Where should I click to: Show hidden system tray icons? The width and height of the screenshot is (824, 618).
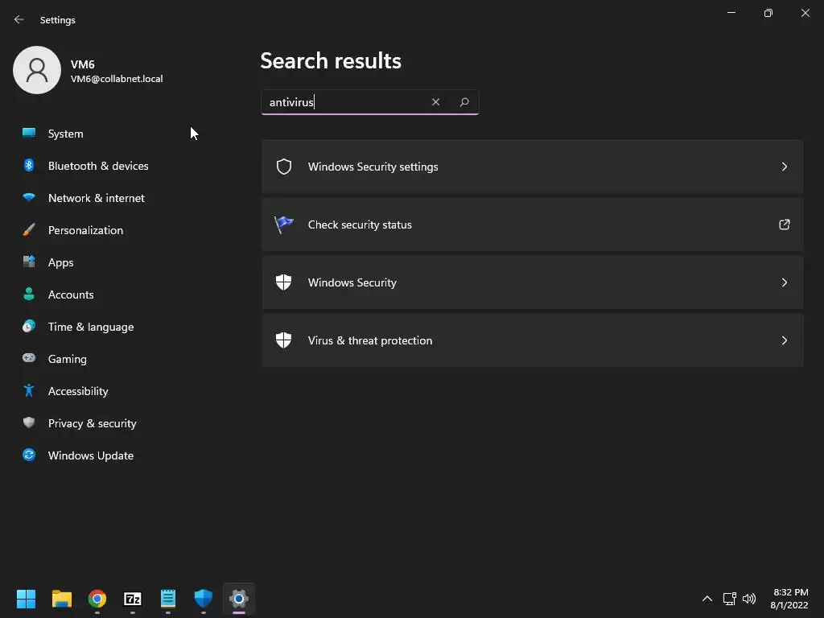tap(707, 599)
